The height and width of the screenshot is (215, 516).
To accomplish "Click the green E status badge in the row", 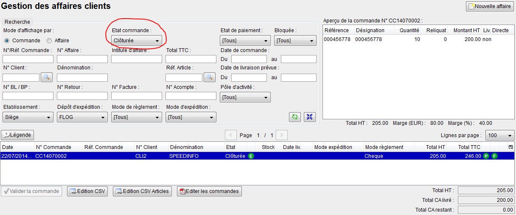I will (251, 156).
